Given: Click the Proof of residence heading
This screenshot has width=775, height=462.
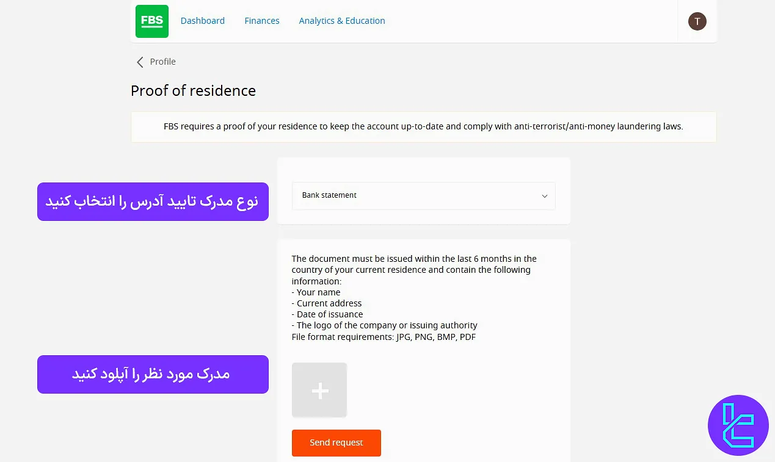Looking at the screenshot, I should pyautogui.click(x=193, y=90).
